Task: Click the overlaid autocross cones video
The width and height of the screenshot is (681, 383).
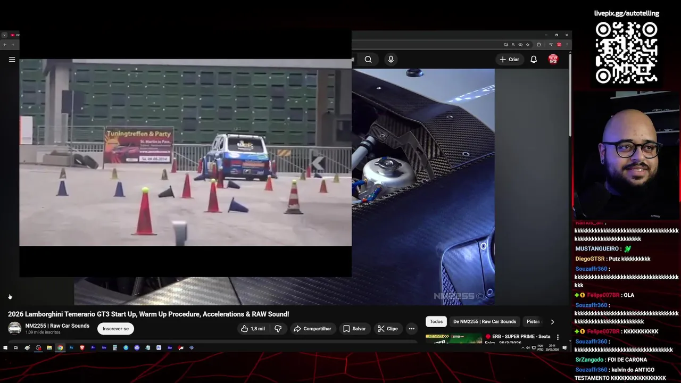Action: point(185,152)
